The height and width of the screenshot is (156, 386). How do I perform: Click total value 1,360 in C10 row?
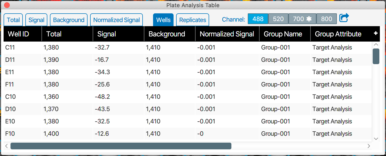51,97
